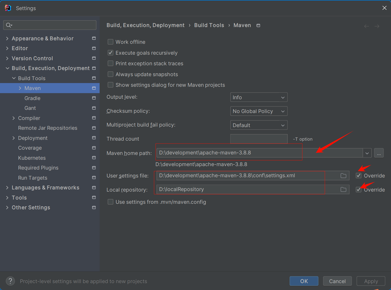Image resolution: width=391 pixels, height=290 pixels.
Task: Go back with the left arrow icon
Action: pos(367,26)
